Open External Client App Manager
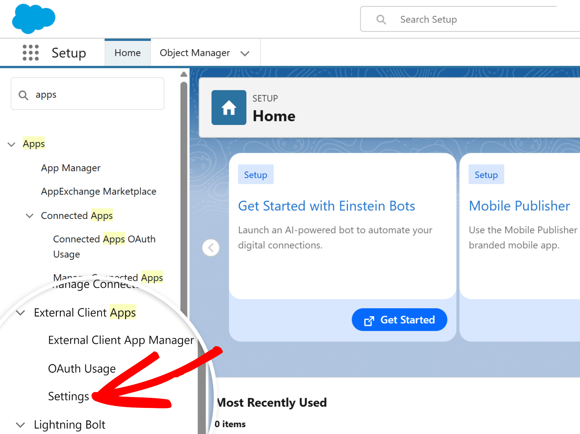 (x=121, y=340)
